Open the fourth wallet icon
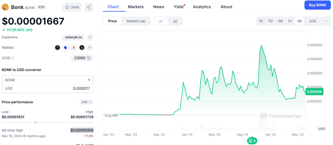Viewport: 333px width, 145px height. pos(82,48)
